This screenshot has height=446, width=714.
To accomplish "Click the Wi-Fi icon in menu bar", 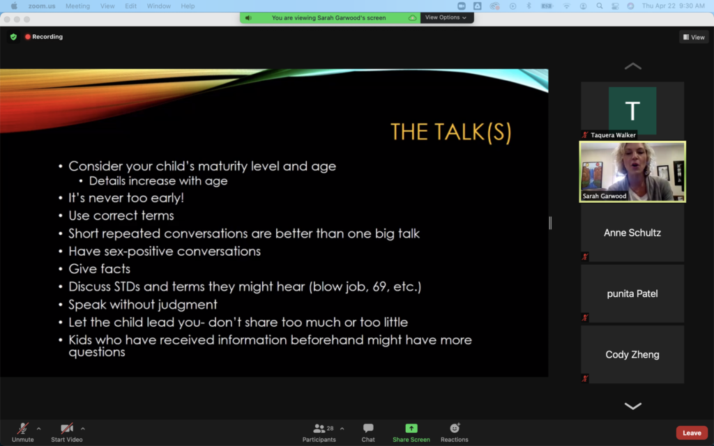I will (x=566, y=6).
